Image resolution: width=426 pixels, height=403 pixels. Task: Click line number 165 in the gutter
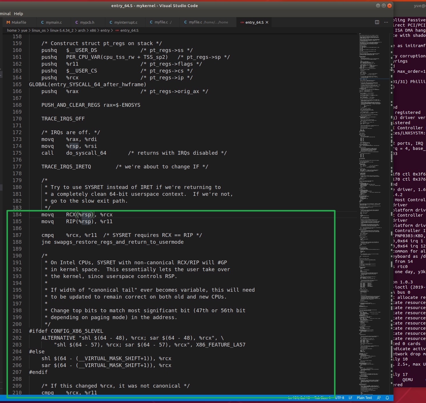click(17, 84)
